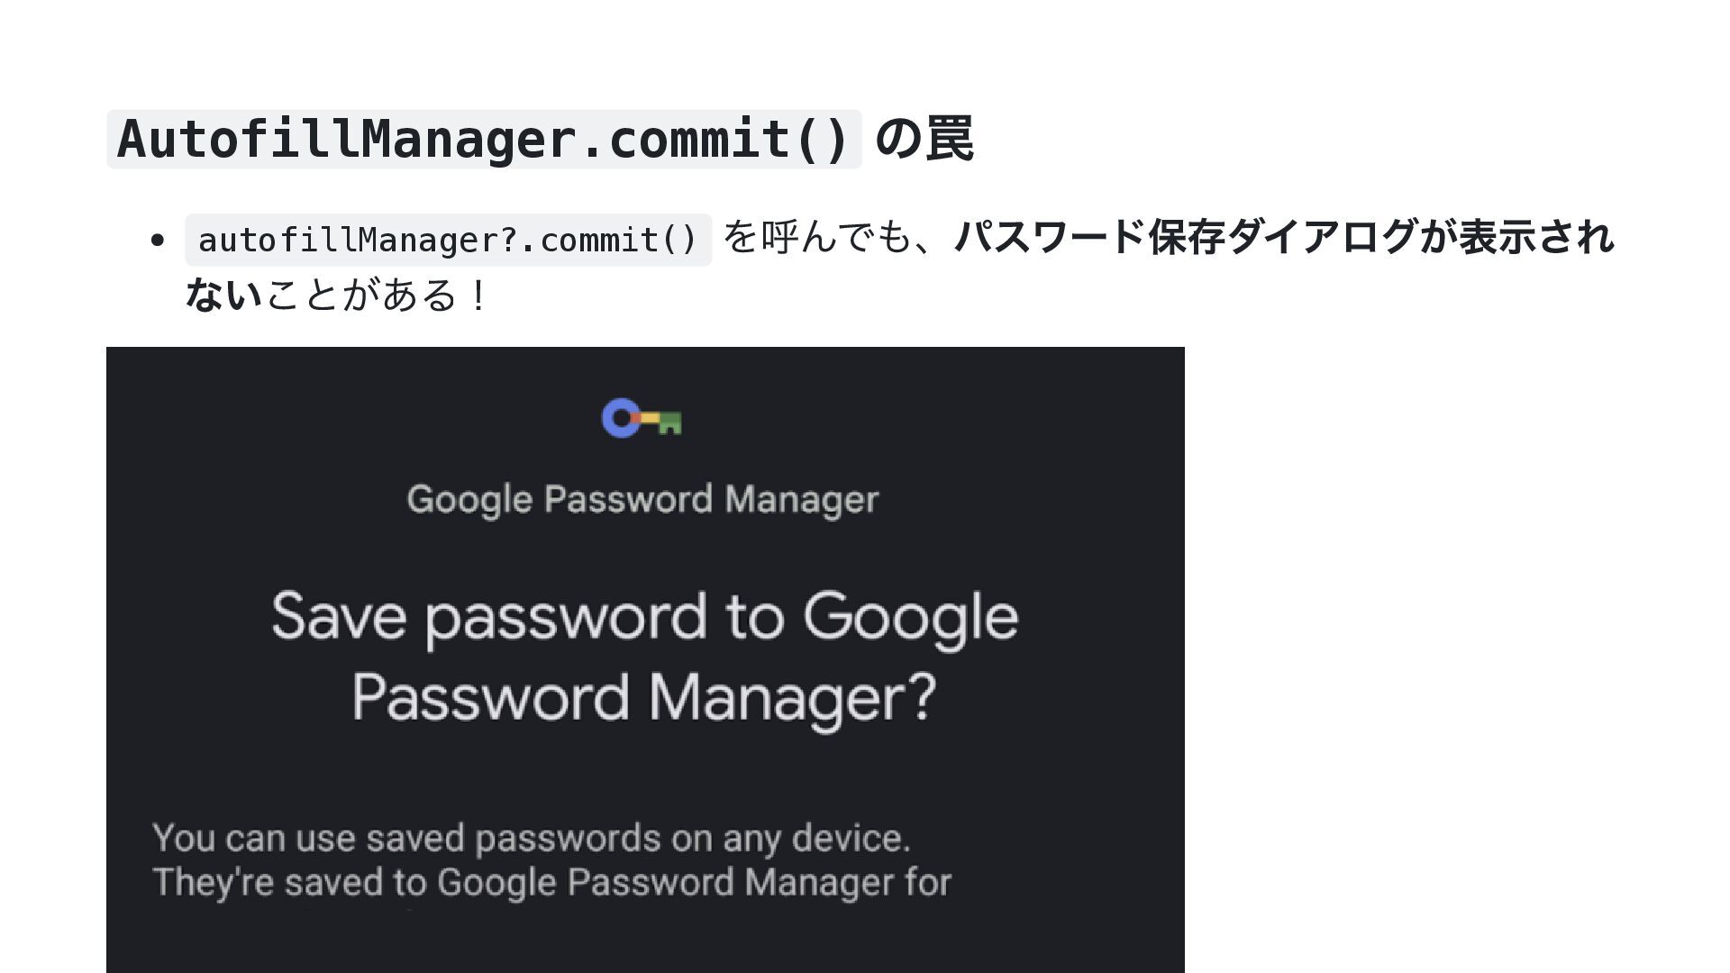Click the line starting They're saved to Google

click(x=551, y=883)
